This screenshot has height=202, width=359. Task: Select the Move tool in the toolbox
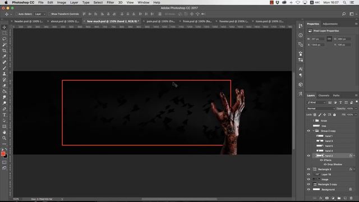pyautogui.click(x=4, y=27)
